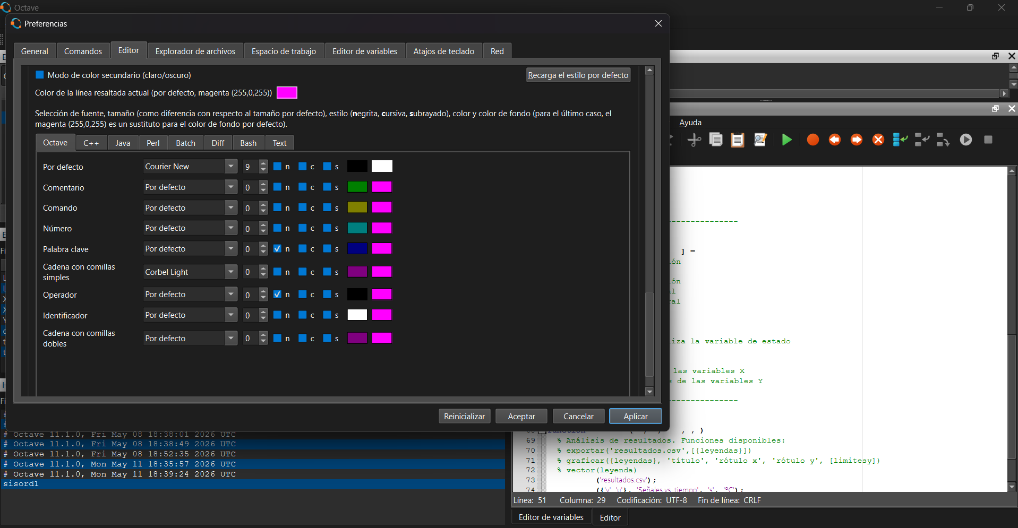1018x528 pixels.
Task: Click scroll-up arrow of editor's vertical scrollbar
Action: [1012, 171]
